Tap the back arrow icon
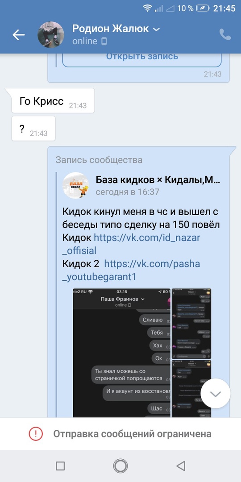This screenshot has height=482, width=241. [x=18, y=35]
